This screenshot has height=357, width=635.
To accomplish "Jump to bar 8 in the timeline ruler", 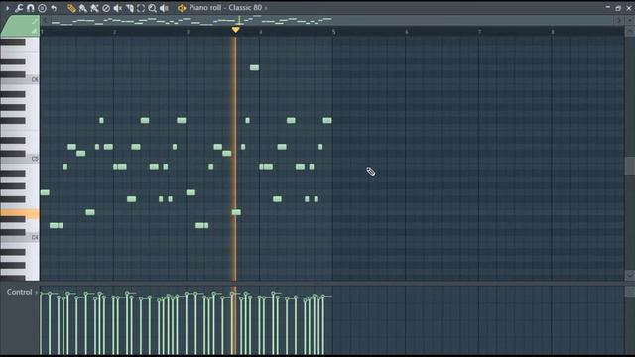I will (x=553, y=32).
